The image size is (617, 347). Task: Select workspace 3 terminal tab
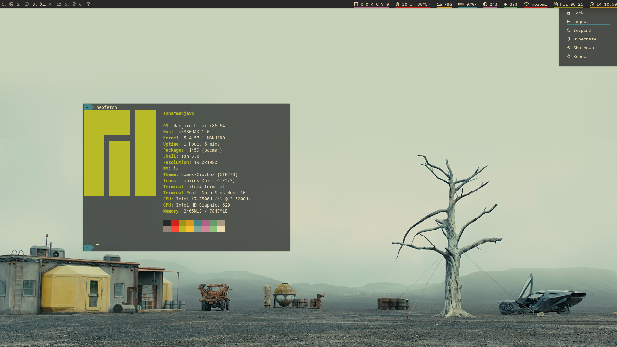coord(42,4)
